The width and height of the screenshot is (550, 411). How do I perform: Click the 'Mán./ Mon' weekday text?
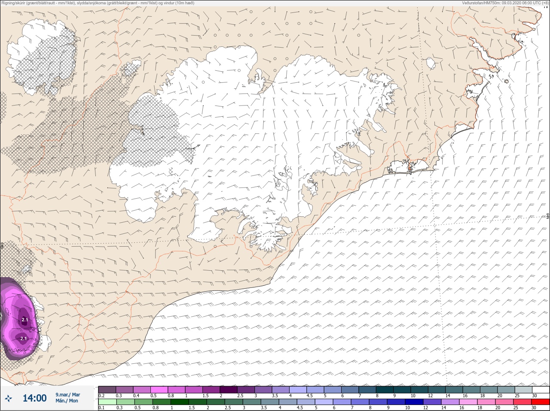click(67, 401)
